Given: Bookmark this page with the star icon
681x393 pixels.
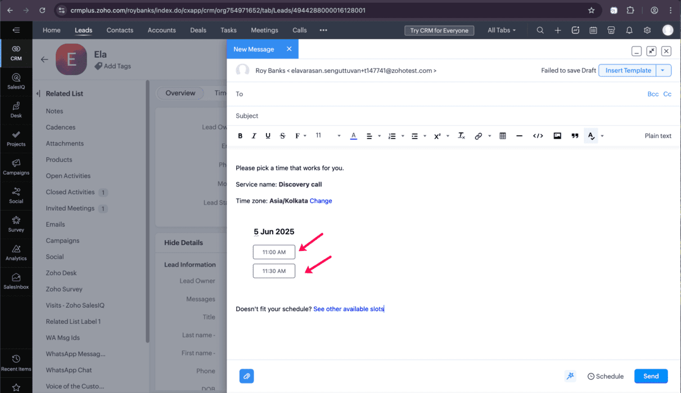Looking at the screenshot, I should (591, 10).
